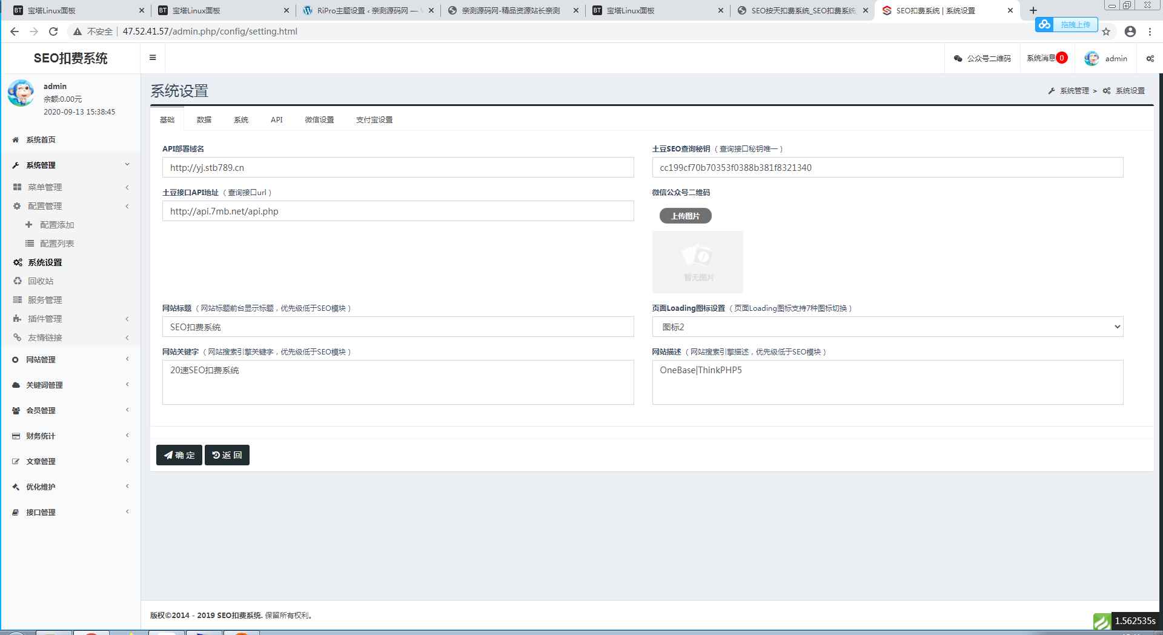The width and height of the screenshot is (1163, 635).
Task: Click the 暂无图片 placeholder thumbnail
Action: pyautogui.click(x=698, y=262)
